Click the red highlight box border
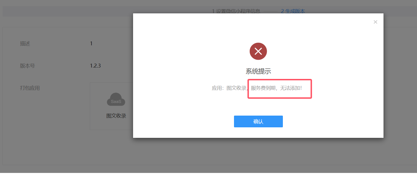 point(279,79)
